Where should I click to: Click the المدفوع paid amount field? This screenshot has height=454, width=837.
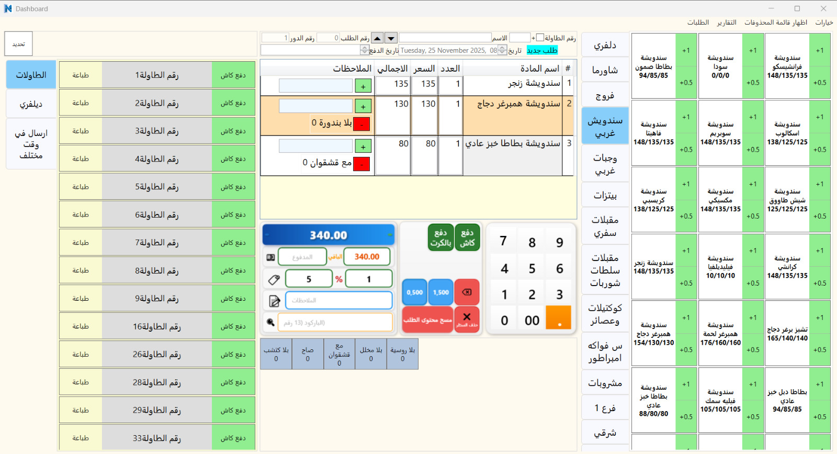coord(302,257)
